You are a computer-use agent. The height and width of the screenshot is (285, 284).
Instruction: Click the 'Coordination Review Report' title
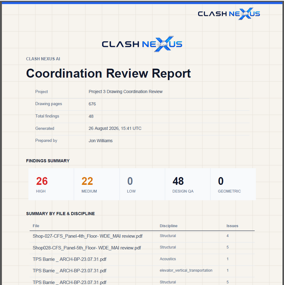[x=108, y=73]
